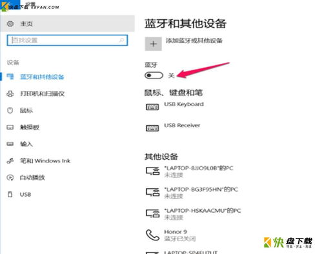Image resolution: width=322 pixels, height=254 pixels.
Task: Click the home gear icon beside 主页
Action: [x=10, y=24]
